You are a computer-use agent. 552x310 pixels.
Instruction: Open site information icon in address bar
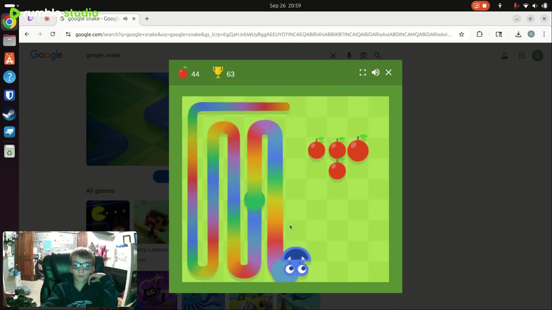pyautogui.click(x=68, y=34)
